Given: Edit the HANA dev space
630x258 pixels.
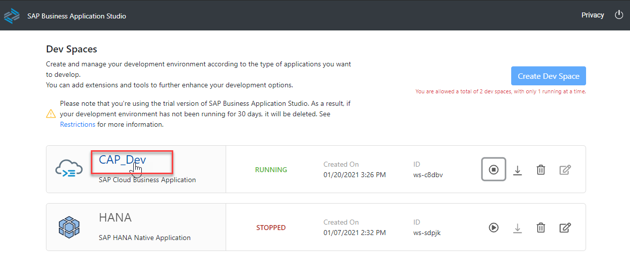Looking at the screenshot, I should pos(565,228).
